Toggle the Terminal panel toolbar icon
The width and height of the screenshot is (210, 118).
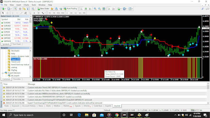(29, 9)
